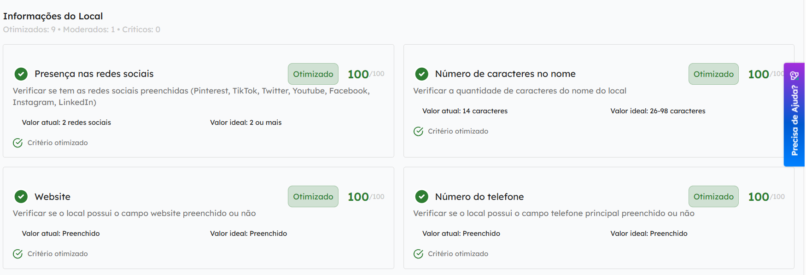This screenshot has height=275, width=806.
Task: Click the Informações do Local heading
Action: tap(53, 16)
